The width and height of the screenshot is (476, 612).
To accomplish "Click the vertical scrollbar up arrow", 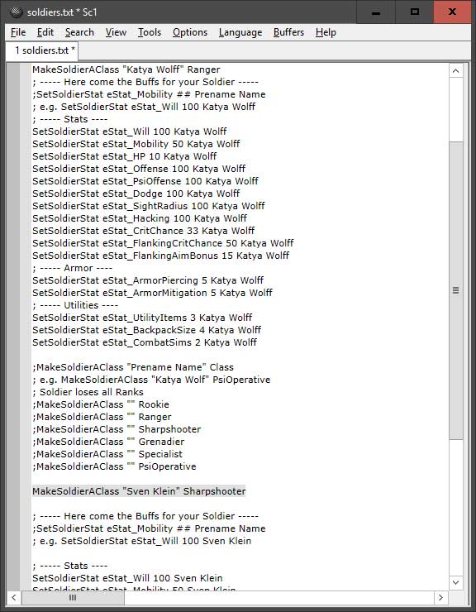I will point(455,70).
